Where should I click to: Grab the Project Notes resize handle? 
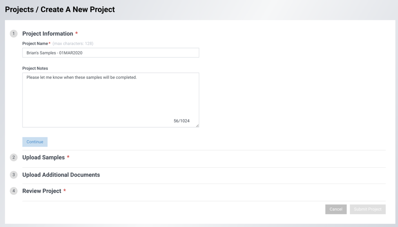[x=197, y=126]
